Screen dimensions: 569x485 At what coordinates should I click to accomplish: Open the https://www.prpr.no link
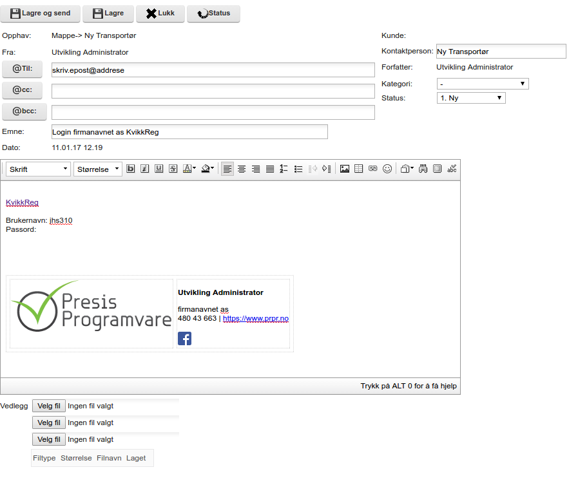256,318
